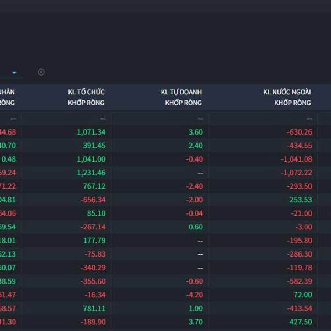Select foreign cell value 427.50
Screen dimensions: 331x331
(x=301, y=322)
